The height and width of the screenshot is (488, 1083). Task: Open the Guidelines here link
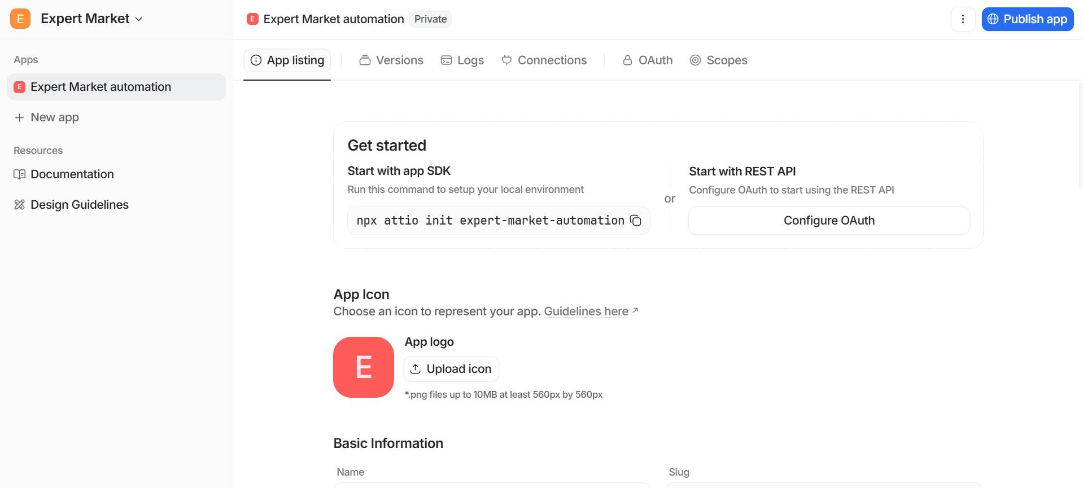click(586, 311)
